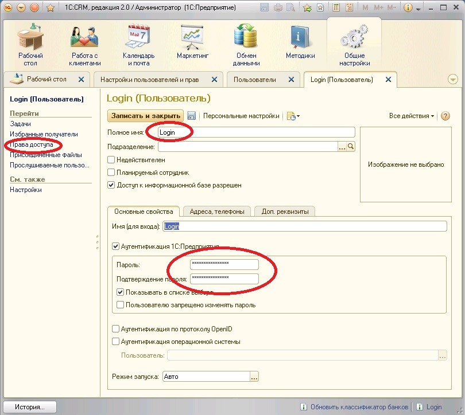The width and height of the screenshot is (465, 415).
Task: Click the Подтверждение пароля field
Action: 224,279
